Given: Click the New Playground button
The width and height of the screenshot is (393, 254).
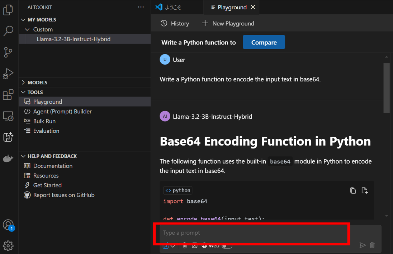Looking at the screenshot, I should tap(228, 23).
